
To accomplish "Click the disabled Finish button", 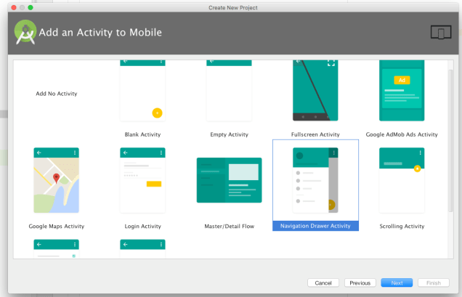I will tap(434, 283).
